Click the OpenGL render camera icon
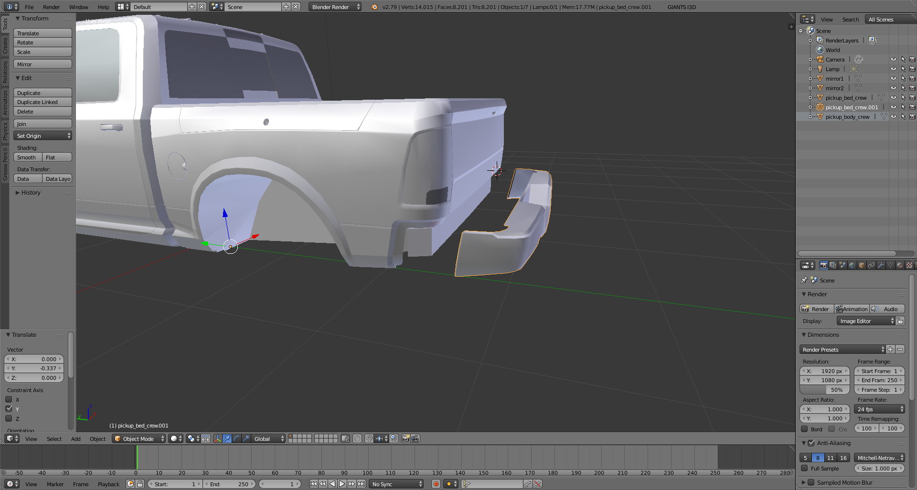917x490 pixels. point(405,438)
